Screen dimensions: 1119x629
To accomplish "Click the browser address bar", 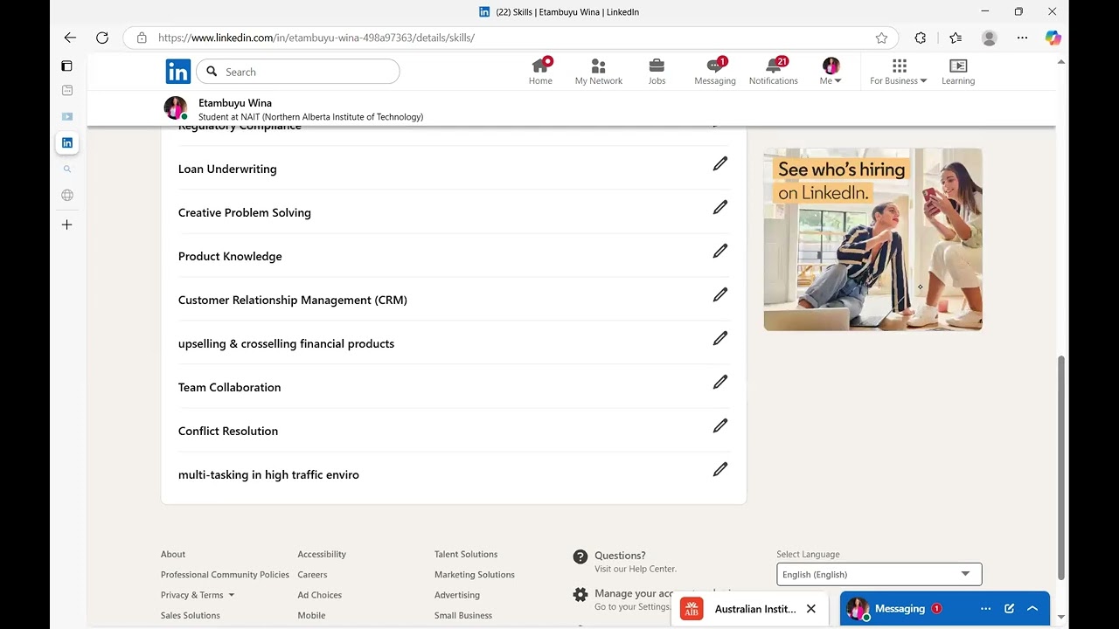I will pyautogui.click(x=511, y=38).
